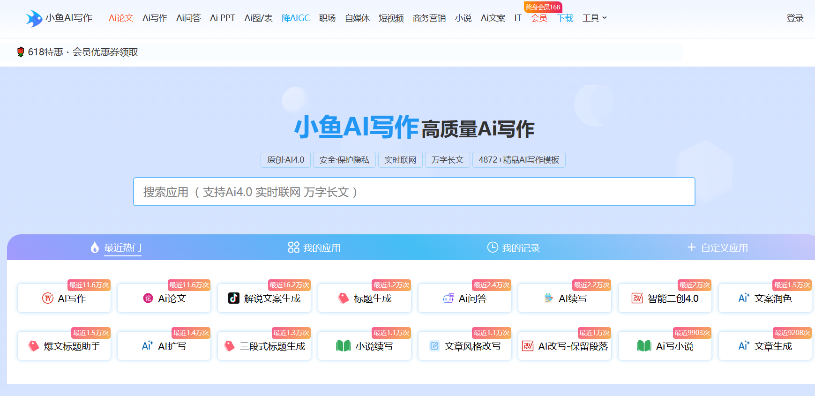This screenshot has height=396, width=815.
Task: Click the robot icon on Ai问答
Action: click(x=449, y=298)
